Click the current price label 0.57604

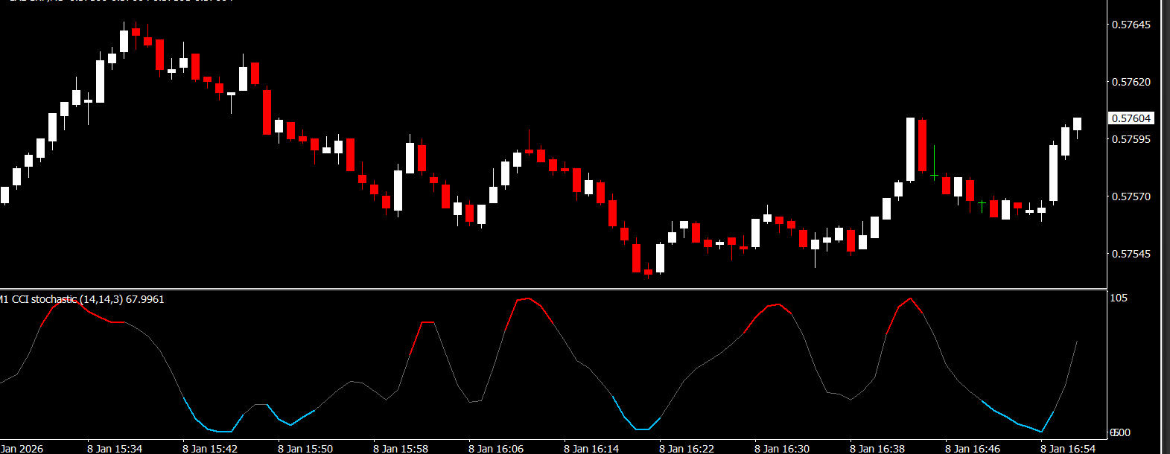pos(1131,118)
